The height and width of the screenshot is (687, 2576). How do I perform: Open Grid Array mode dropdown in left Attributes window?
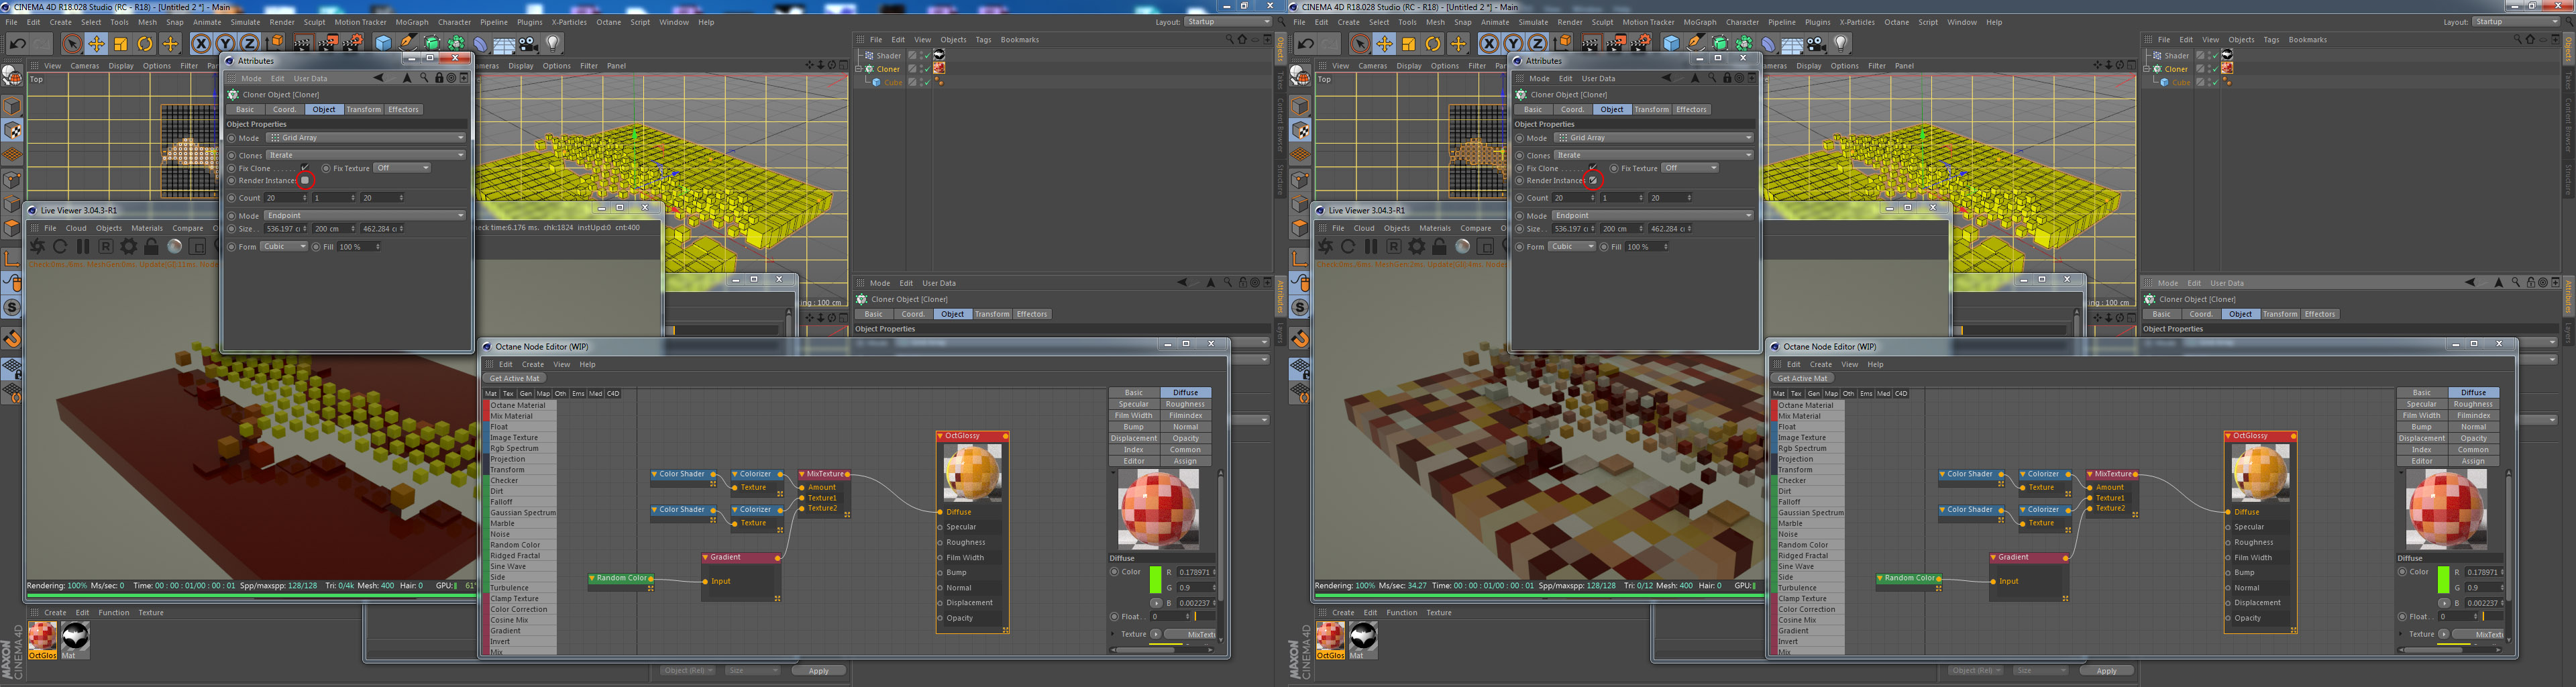[366, 138]
